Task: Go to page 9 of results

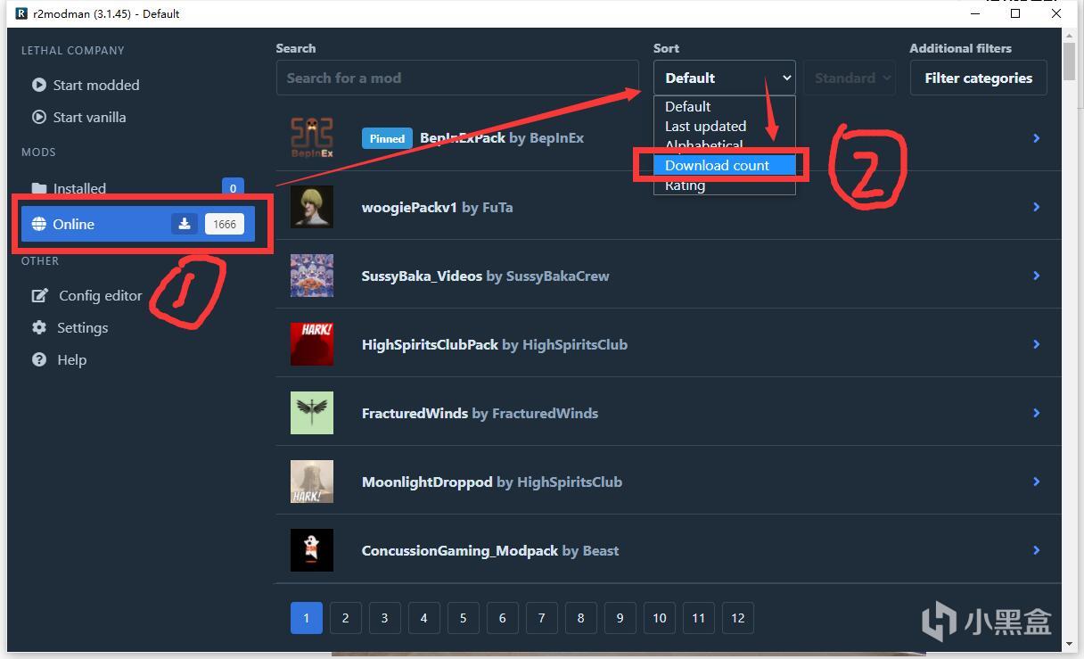Action: 620,617
